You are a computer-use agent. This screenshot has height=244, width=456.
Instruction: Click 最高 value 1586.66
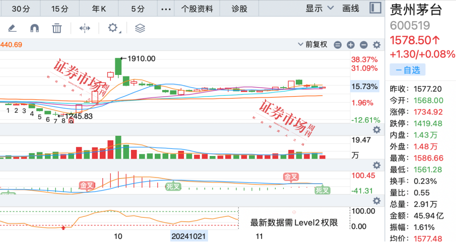pos(428,158)
